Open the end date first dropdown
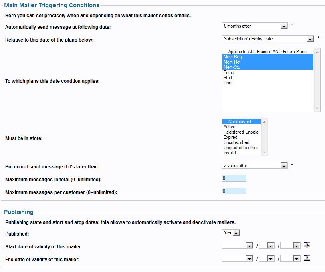The image size is (325, 272). (x=237, y=258)
